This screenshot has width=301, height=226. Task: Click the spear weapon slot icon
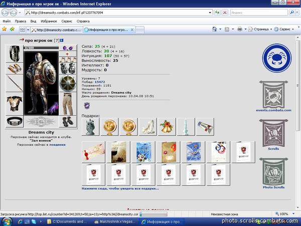point(15,83)
